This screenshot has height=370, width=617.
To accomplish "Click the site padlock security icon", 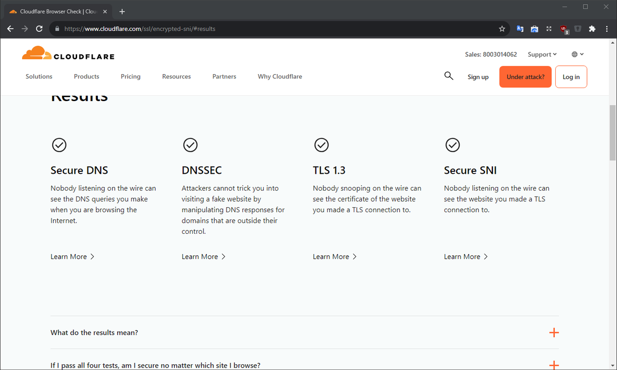I will click(x=57, y=29).
